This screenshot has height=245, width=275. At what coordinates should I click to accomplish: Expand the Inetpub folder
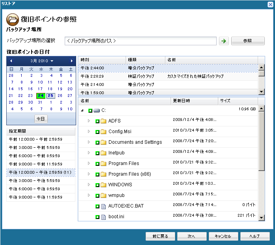89,153
